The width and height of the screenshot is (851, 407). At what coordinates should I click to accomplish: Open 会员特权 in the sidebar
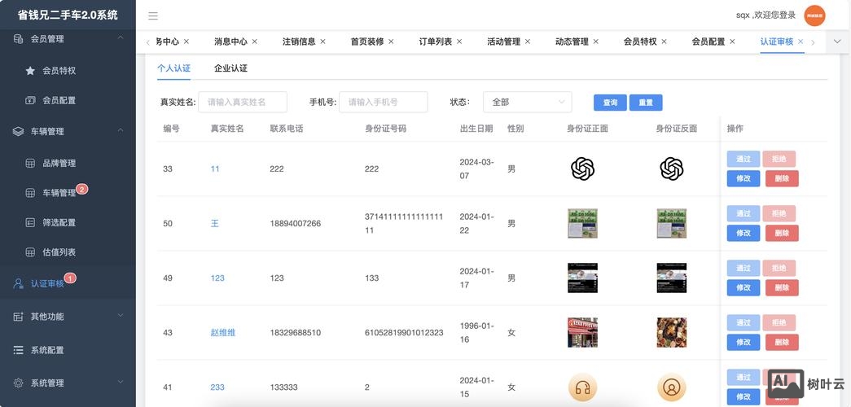click(59, 71)
